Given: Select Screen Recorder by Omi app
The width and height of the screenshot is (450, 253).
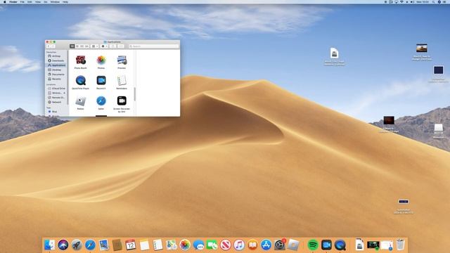Looking at the screenshot, I should (122, 101).
